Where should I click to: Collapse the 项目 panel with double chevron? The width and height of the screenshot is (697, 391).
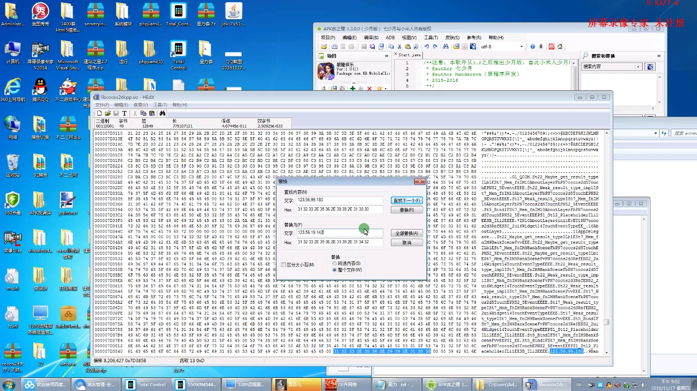pos(387,56)
